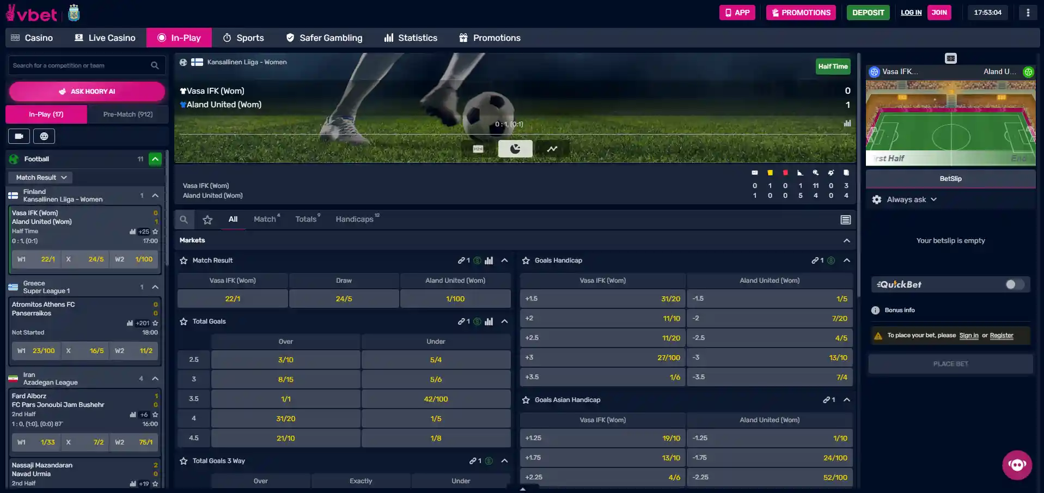
Task: Favorite the Match Result market star
Action: pos(184,260)
